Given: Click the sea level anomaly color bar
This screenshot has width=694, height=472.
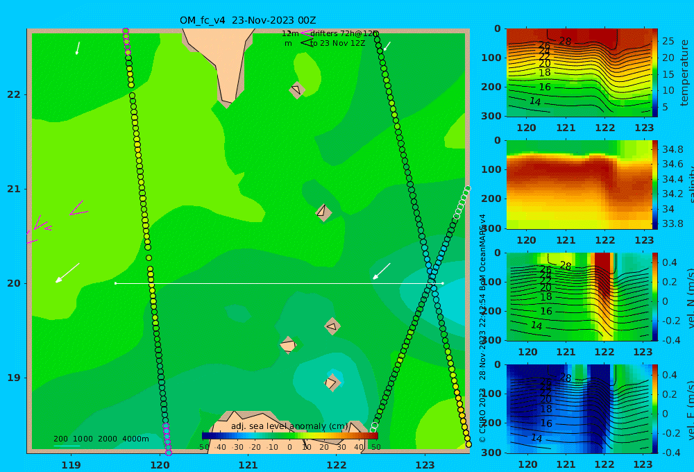Looking at the screenshot, I should pos(289,436).
